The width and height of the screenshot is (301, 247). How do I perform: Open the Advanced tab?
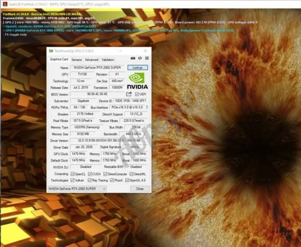click(91, 59)
